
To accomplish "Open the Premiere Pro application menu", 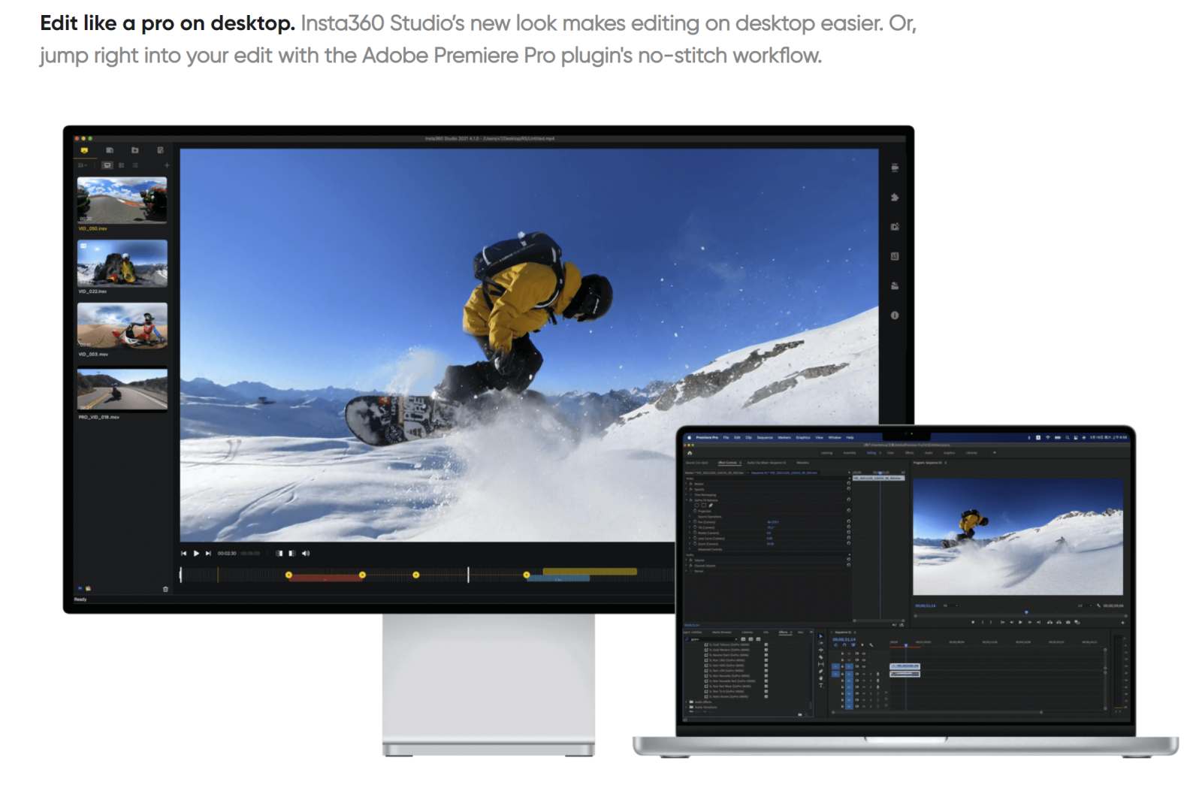I will (x=707, y=438).
